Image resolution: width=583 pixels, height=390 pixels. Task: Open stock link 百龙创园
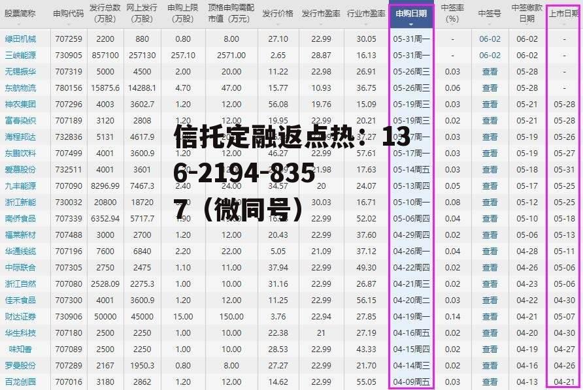[20, 382]
